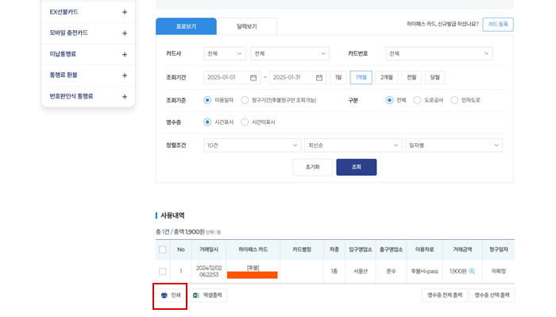Open the second 카드사 dropdown

pos(290,53)
